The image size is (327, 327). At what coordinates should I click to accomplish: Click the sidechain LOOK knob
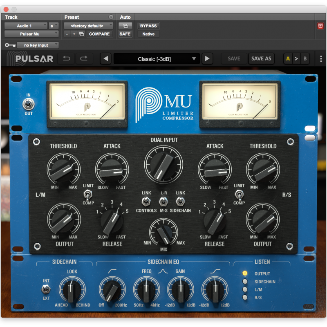pos(72,290)
